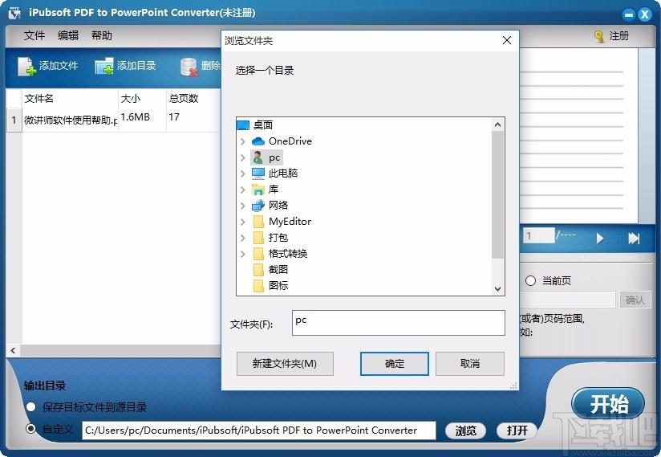Click the 文件名 column header

click(x=70, y=99)
